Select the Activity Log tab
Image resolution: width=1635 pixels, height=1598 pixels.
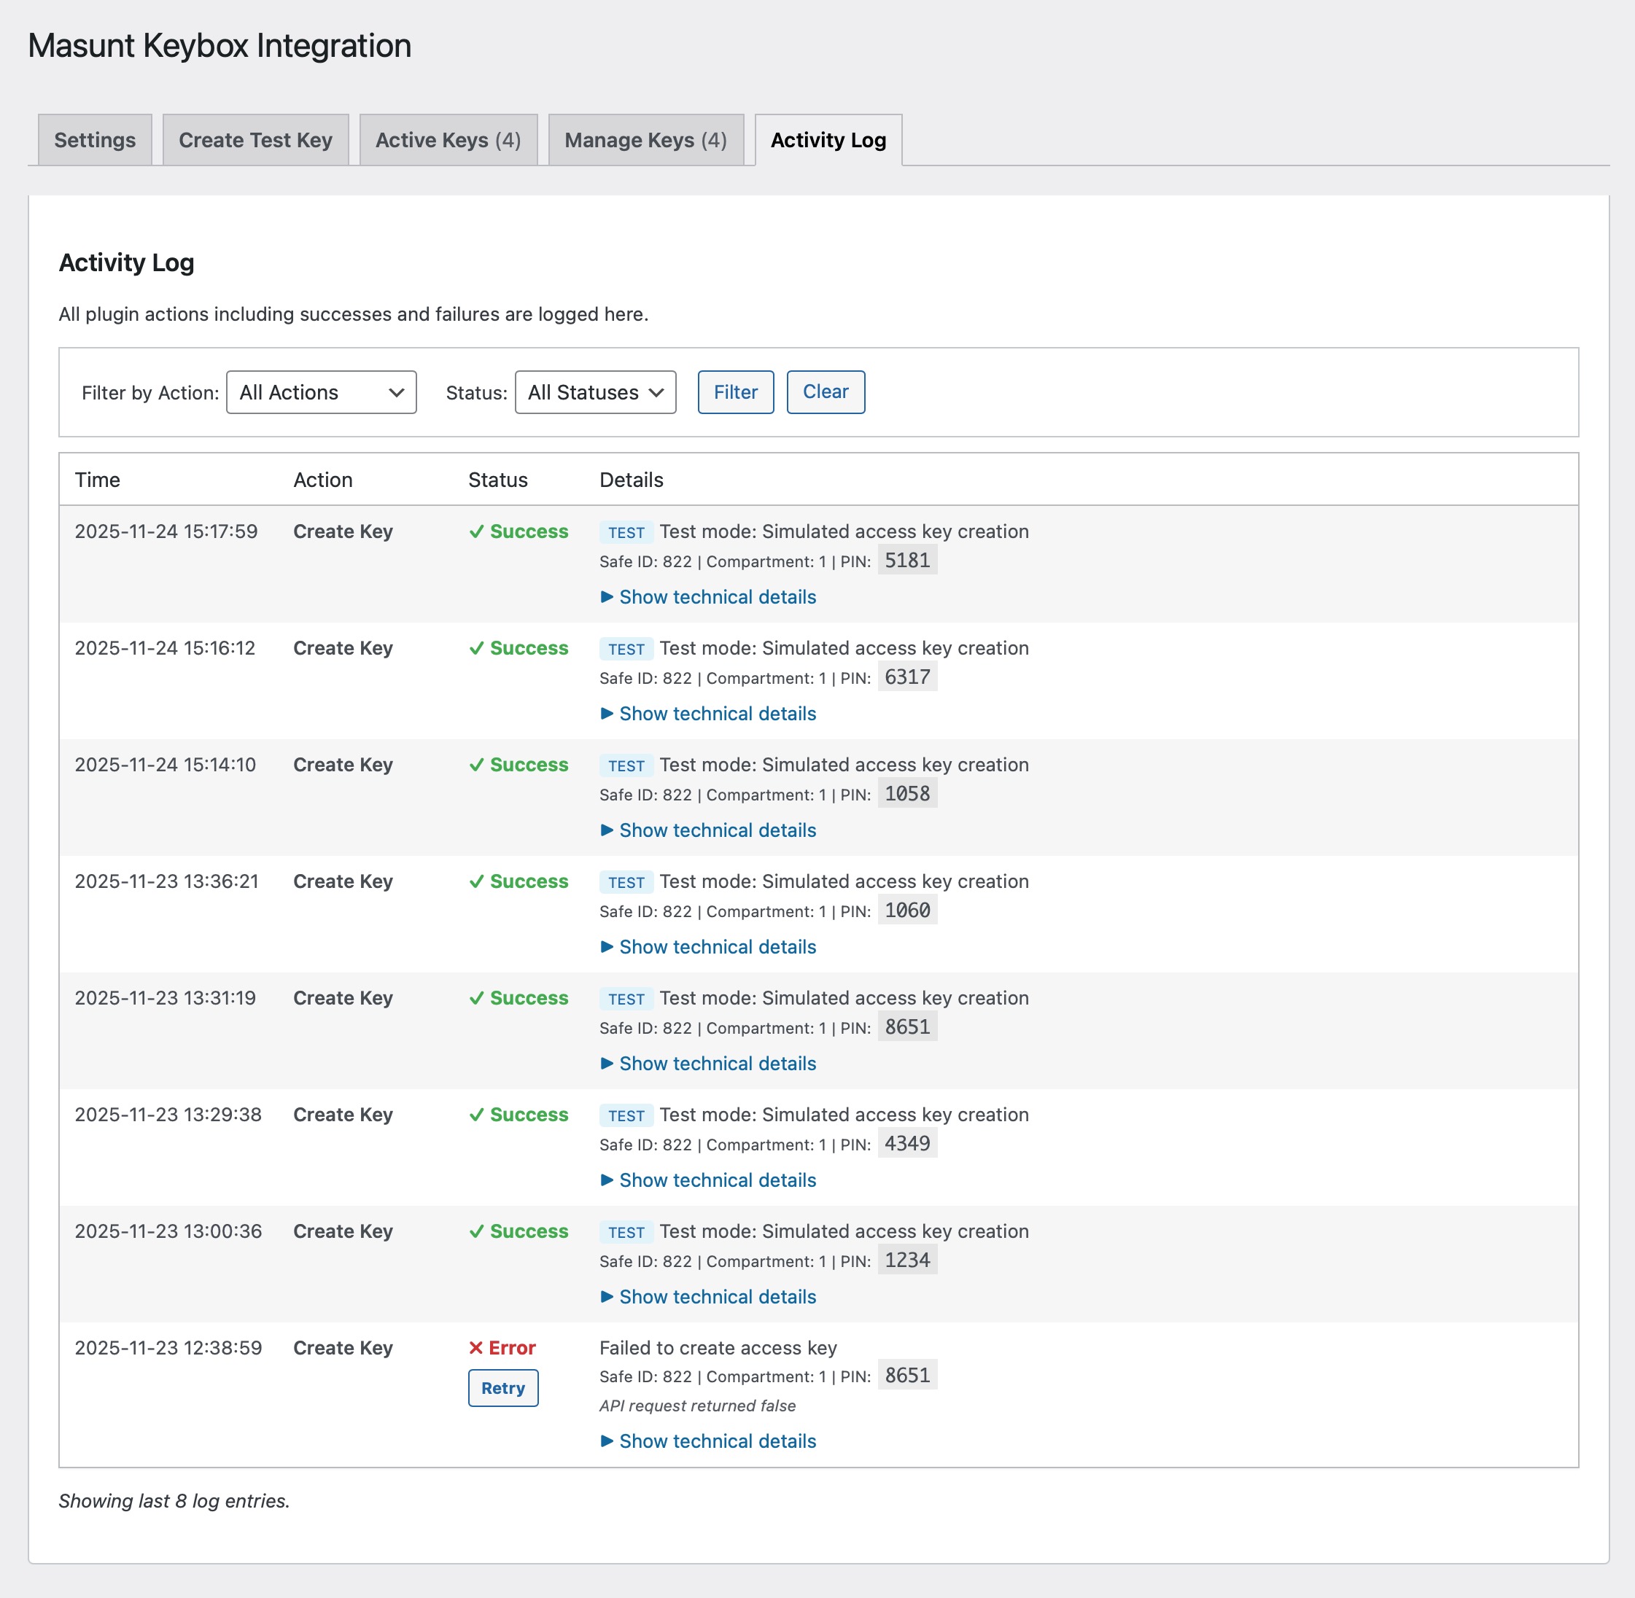point(828,140)
